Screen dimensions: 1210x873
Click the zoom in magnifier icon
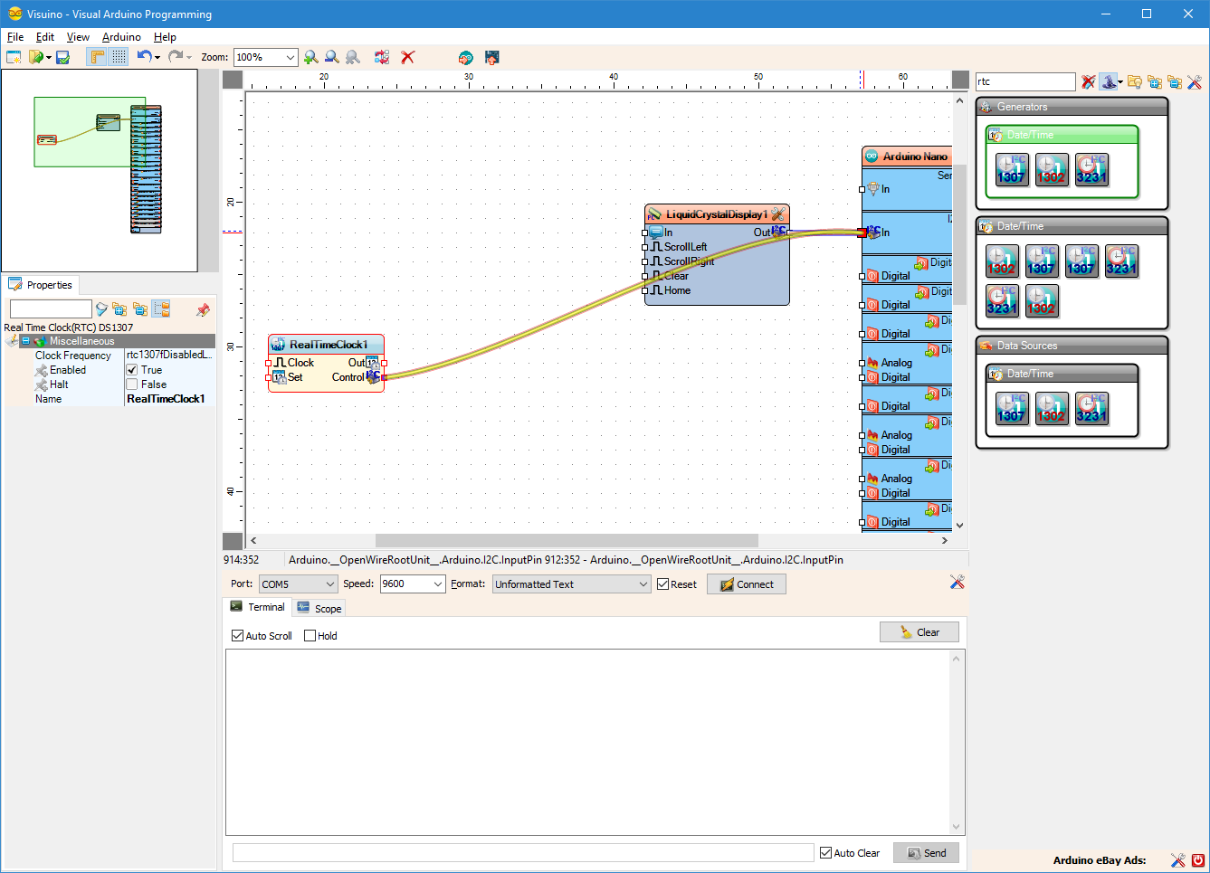311,57
